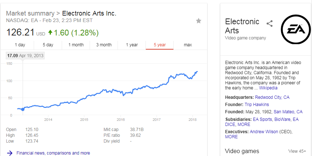
Task: Open Financial news, comparisons and more
Action: [x=53, y=153]
